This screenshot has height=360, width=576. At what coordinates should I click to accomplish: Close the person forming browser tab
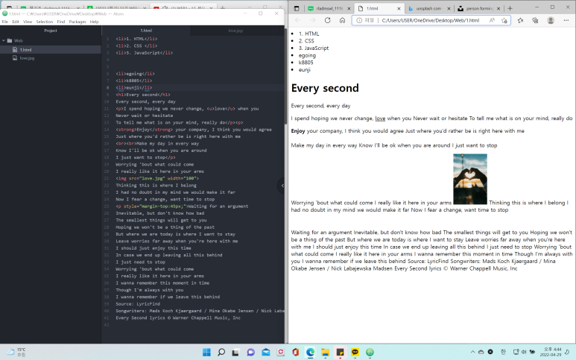tap(499, 8)
